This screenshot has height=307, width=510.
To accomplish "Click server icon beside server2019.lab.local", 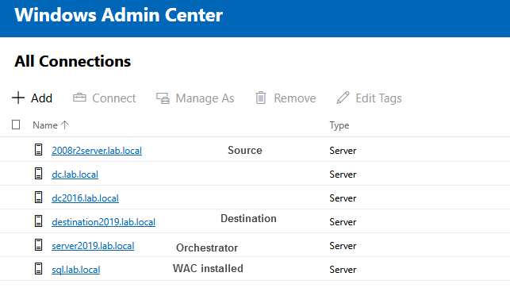I will tap(38, 244).
